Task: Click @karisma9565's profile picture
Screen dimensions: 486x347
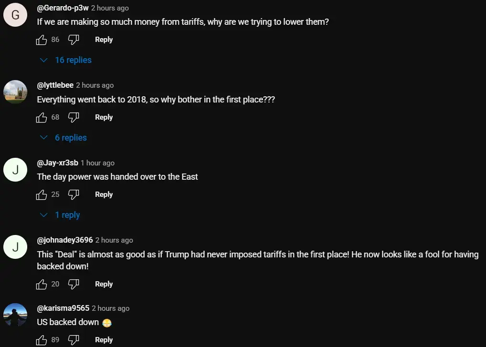Action: coord(15,315)
